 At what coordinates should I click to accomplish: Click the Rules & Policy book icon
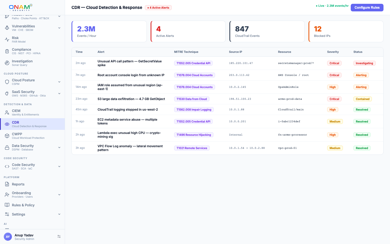pos(7,205)
